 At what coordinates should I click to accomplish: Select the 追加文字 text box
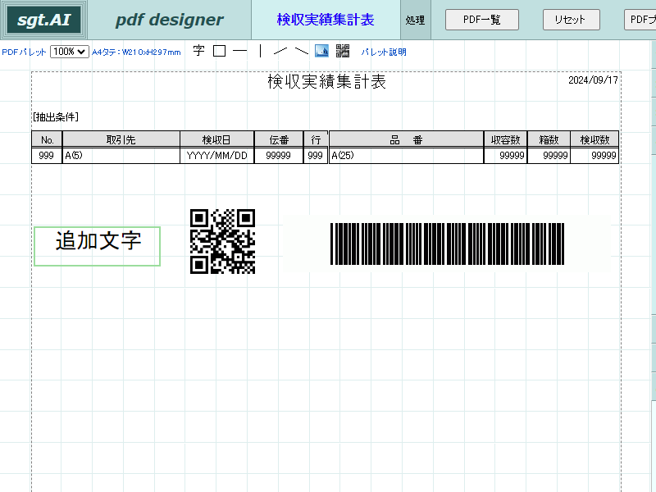coord(97,247)
